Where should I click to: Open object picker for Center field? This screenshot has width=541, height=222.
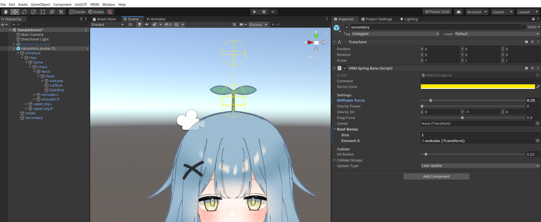(x=537, y=123)
